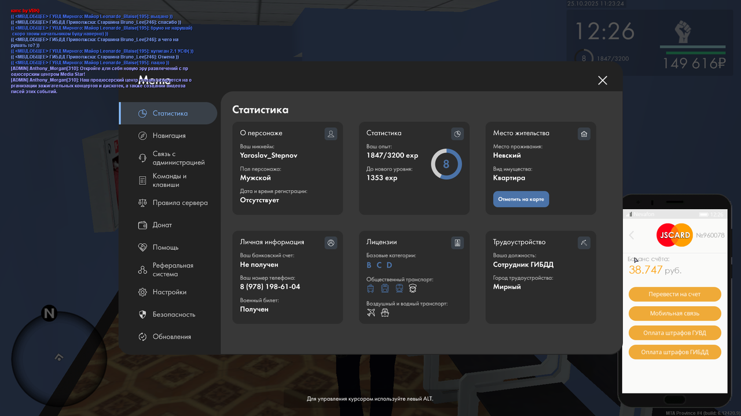
Task: Click the HUD money counter 149 616₽
Action: tap(695, 64)
